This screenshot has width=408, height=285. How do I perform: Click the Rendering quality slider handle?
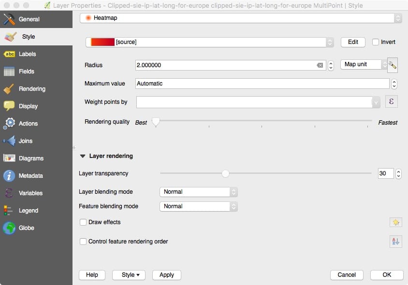pyautogui.click(x=156, y=123)
